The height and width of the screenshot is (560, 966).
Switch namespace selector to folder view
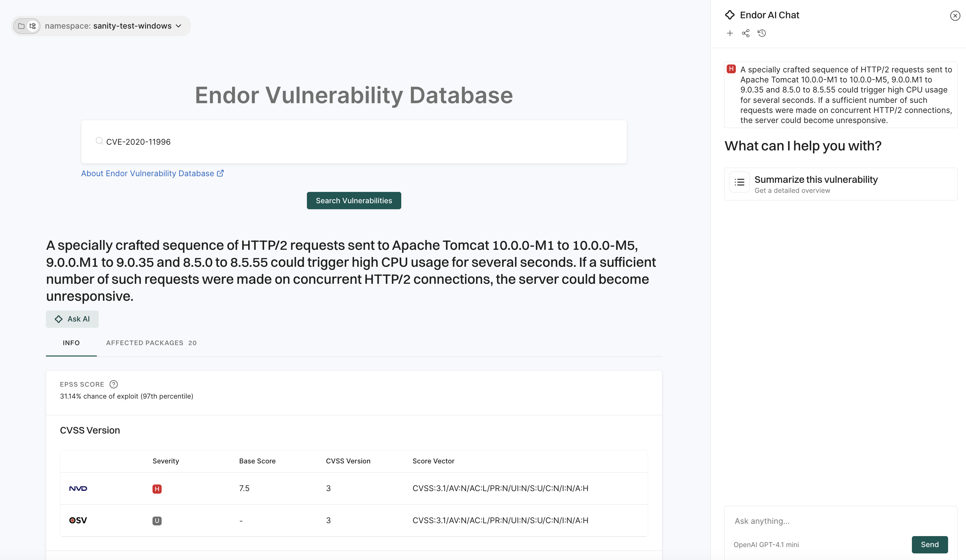tap(21, 26)
